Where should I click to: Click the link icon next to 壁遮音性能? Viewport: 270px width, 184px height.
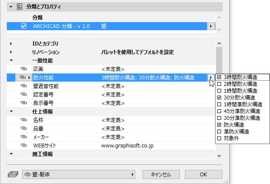click(x=24, y=86)
